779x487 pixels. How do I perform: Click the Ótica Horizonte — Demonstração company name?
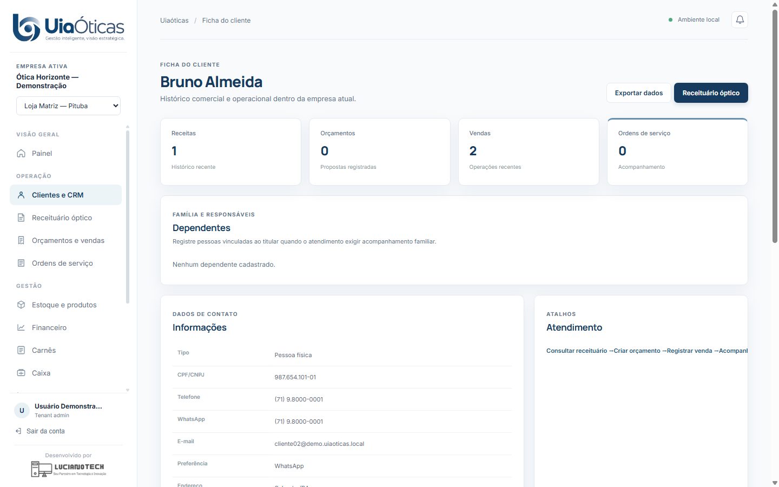[48, 81]
